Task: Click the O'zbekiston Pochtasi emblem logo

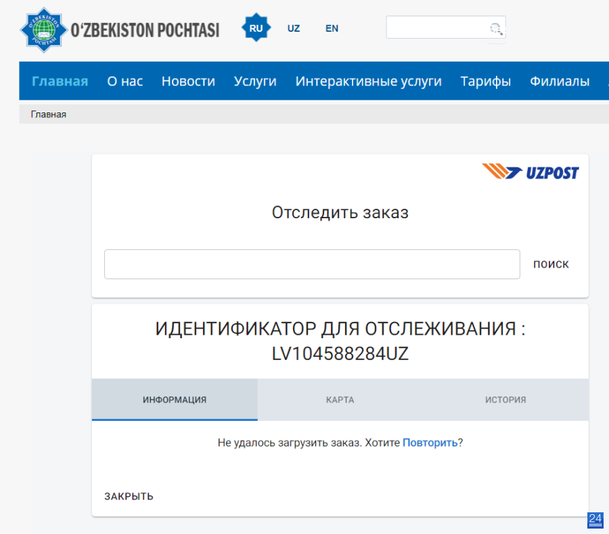Action: [x=44, y=30]
